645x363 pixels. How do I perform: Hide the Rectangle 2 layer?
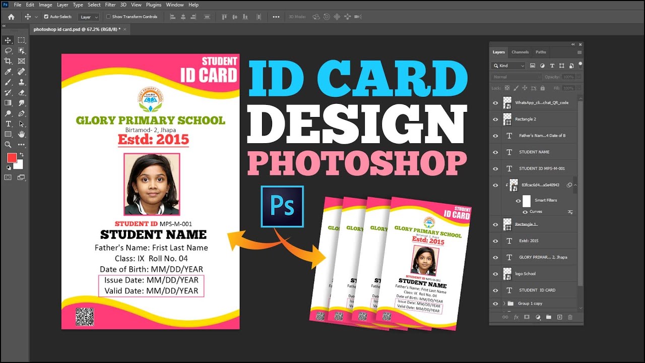[495, 119]
